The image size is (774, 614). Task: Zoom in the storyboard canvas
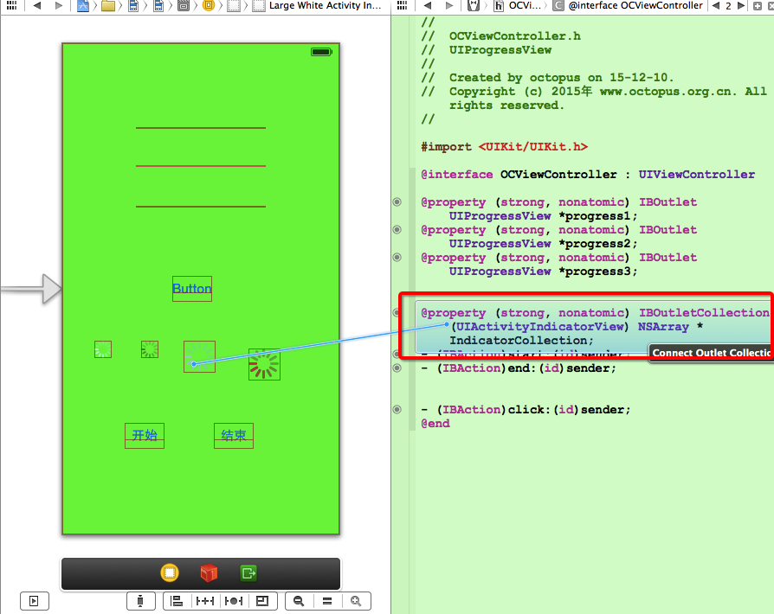pos(356,601)
